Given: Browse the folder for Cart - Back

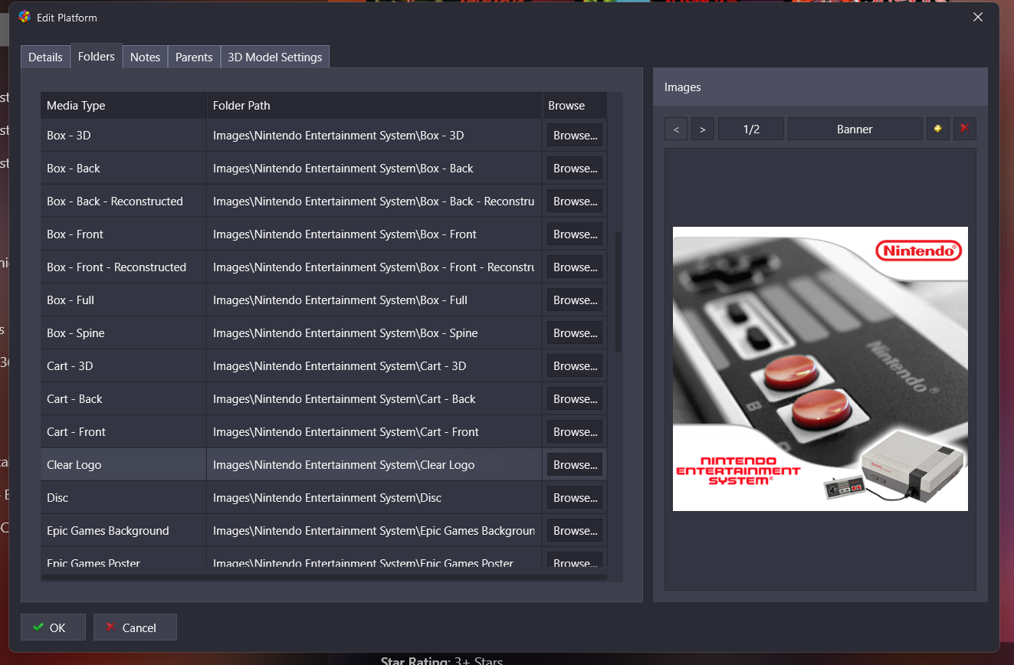Looking at the screenshot, I should [x=575, y=399].
